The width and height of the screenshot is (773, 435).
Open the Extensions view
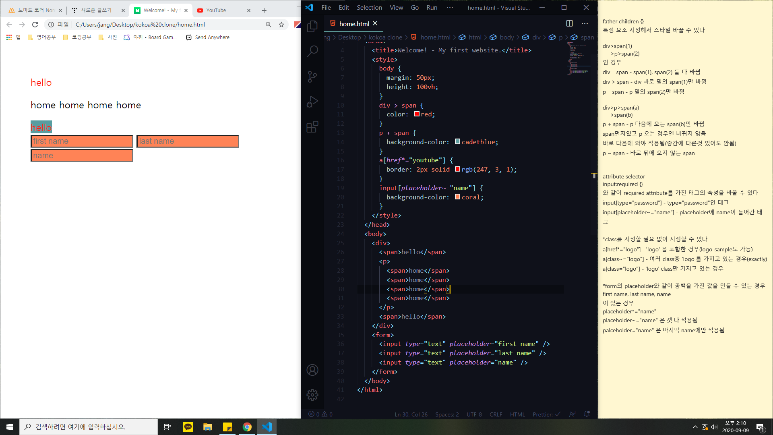pyautogui.click(x=312, y=127)
